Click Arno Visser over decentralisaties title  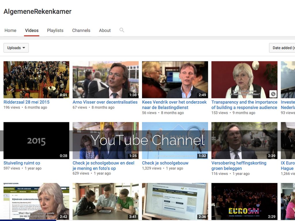point(105,102)
